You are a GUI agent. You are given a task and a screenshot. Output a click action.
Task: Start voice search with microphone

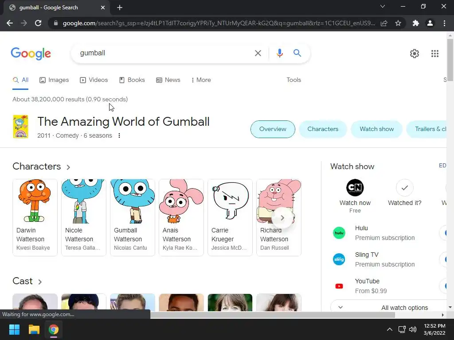pyautogui.click(x=279, y=53)
